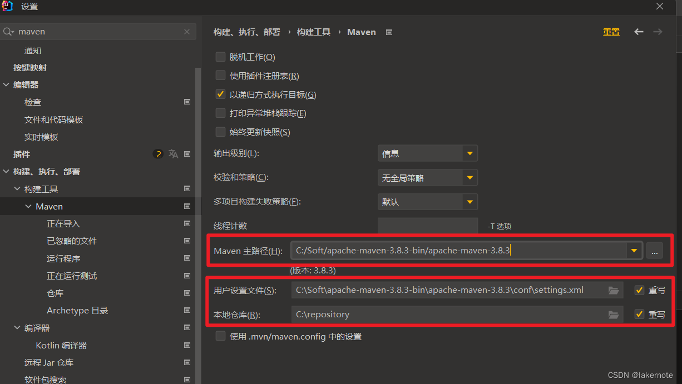
Task: Open the 输出级别 dropdown
Action: (427, 153)
